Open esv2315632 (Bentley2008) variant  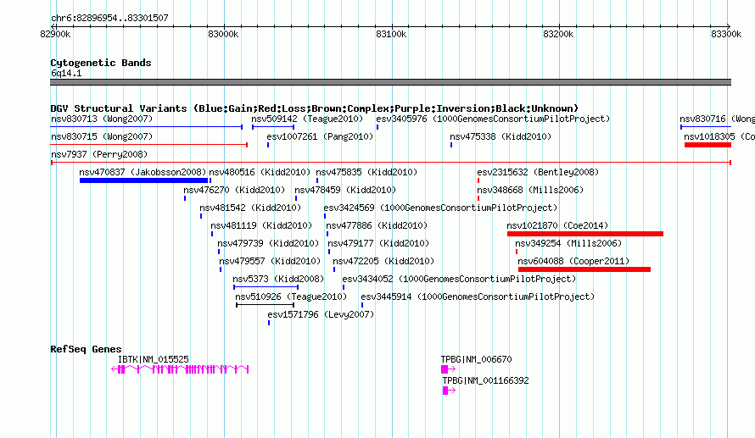(x=538, y=172)
